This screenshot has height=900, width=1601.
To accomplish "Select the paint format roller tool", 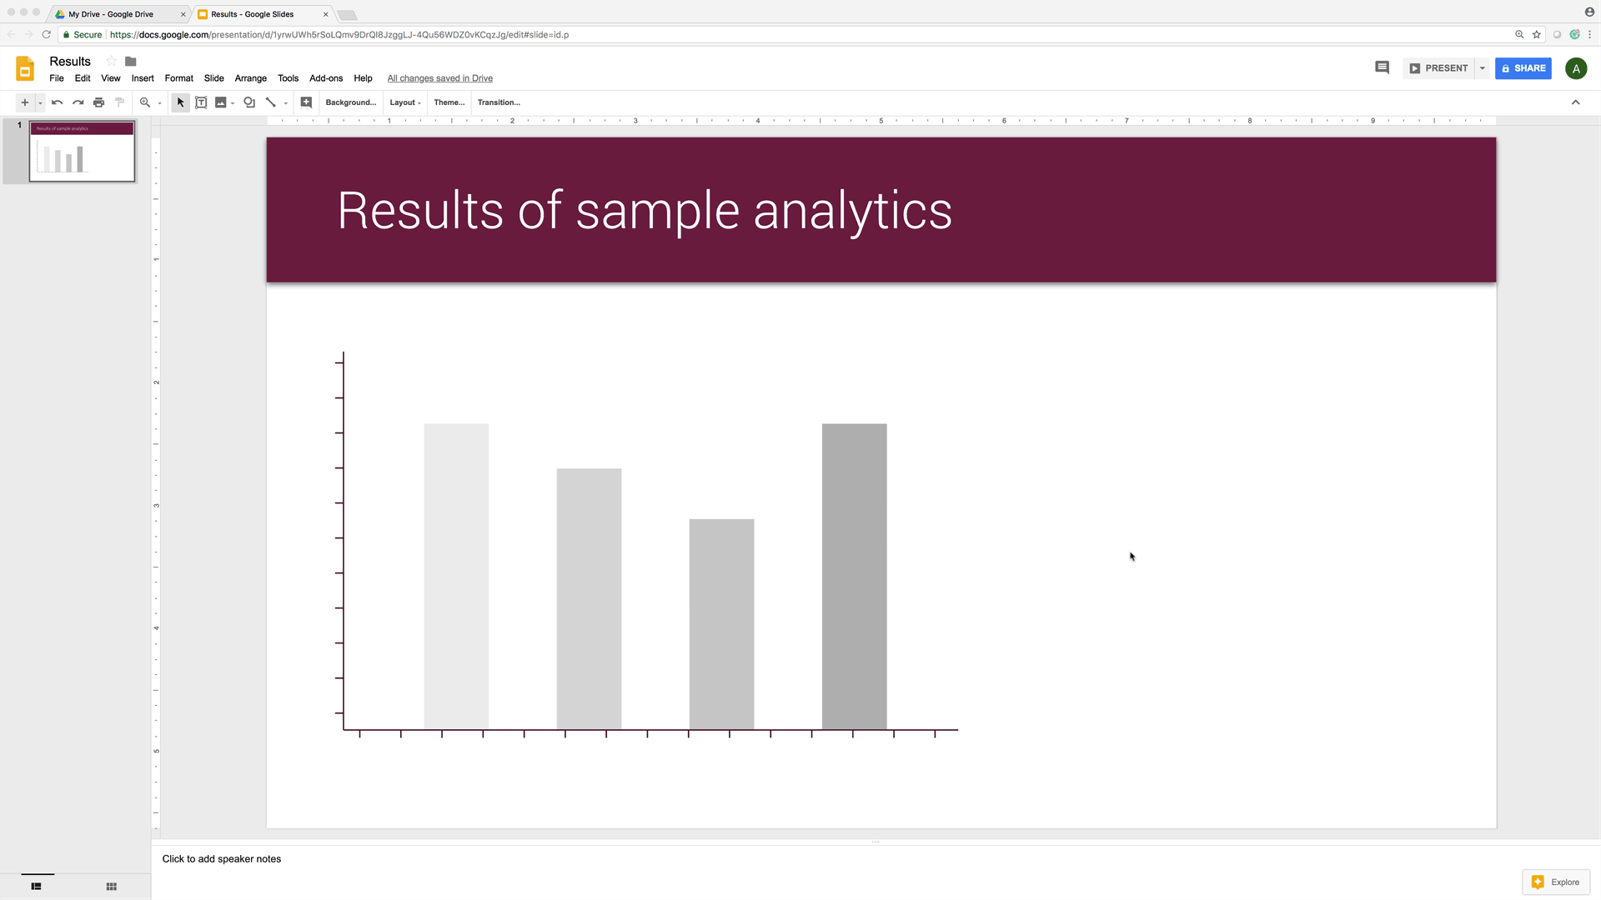I will [119, 102].
